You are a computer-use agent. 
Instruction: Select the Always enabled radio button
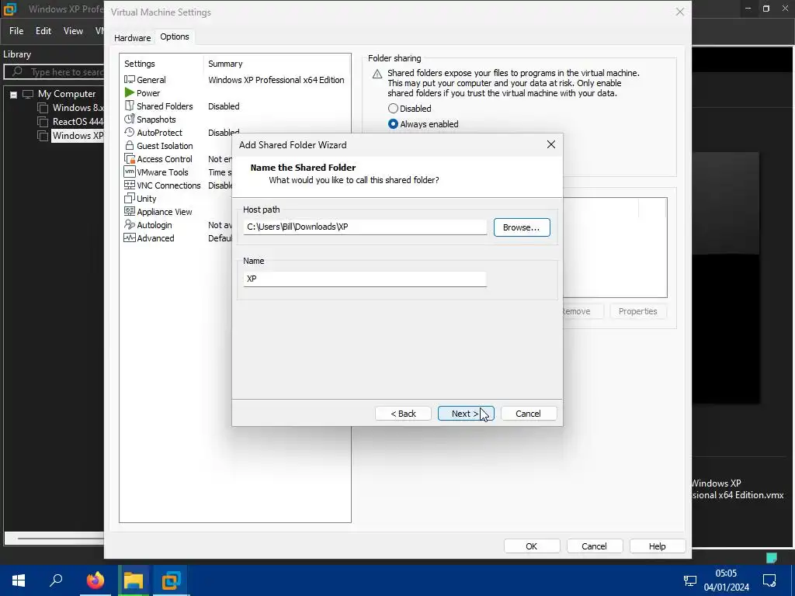(393, 123)
